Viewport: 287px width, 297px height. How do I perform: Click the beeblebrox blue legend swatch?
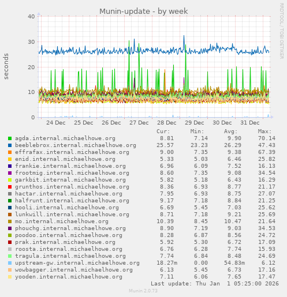click(x=10, y=145)
